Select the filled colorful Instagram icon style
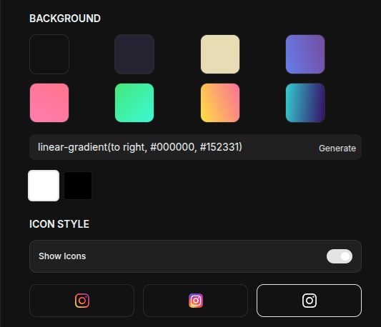Screen dimensions: 381x327 (x=195, y=301)
